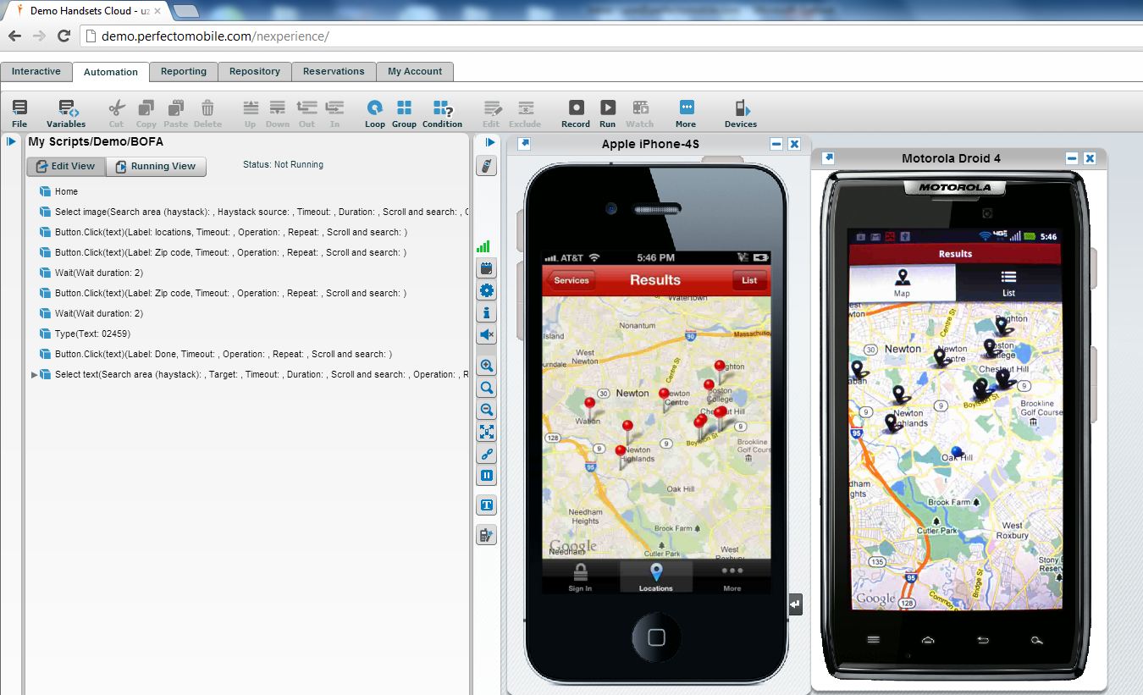Tap Map tab on Droid

[x=903, y=283]
